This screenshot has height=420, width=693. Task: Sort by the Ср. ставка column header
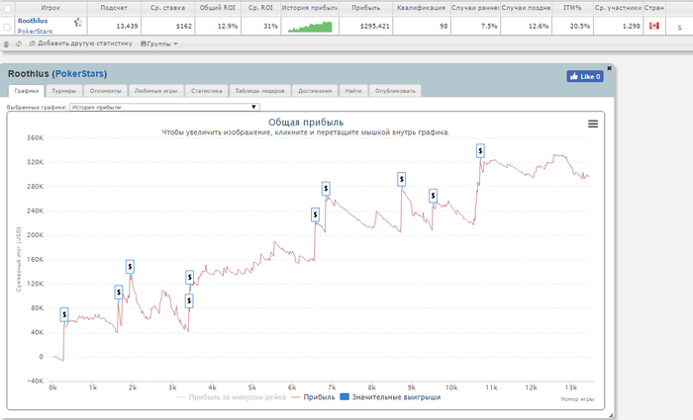(167, 8)
